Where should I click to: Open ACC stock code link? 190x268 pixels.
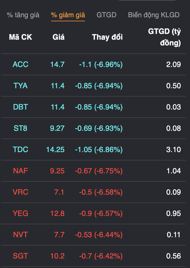point(20,64)
